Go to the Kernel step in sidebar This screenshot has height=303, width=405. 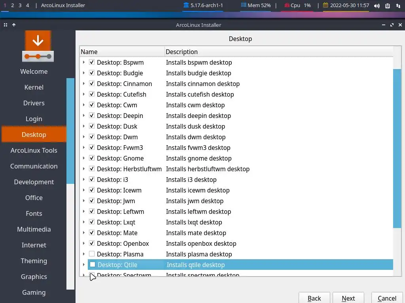tap(34, 87)
